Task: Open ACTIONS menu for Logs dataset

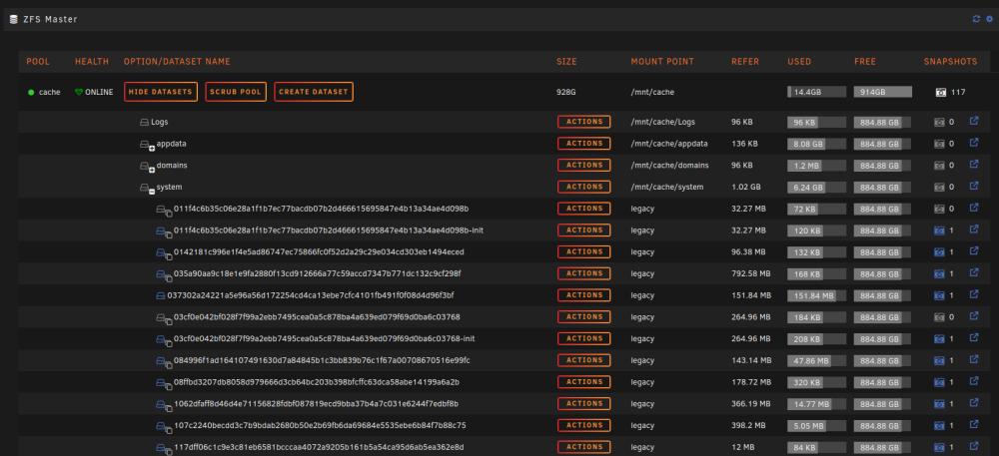Action: pyautogui.click(x=583, y=122)
